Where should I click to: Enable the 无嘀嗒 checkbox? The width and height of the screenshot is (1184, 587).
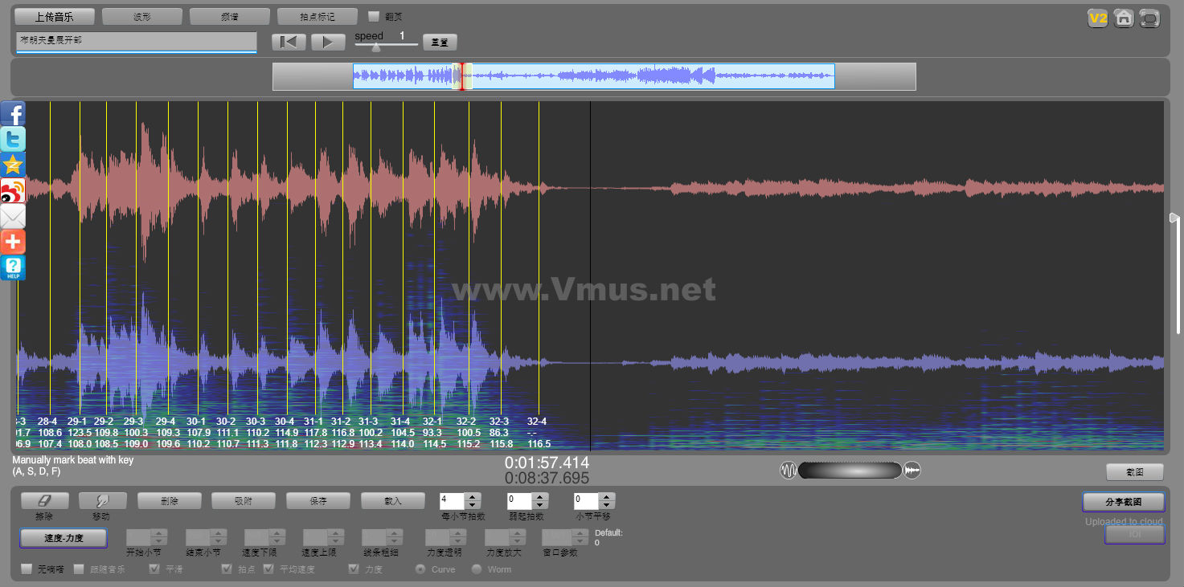(27, 569)
